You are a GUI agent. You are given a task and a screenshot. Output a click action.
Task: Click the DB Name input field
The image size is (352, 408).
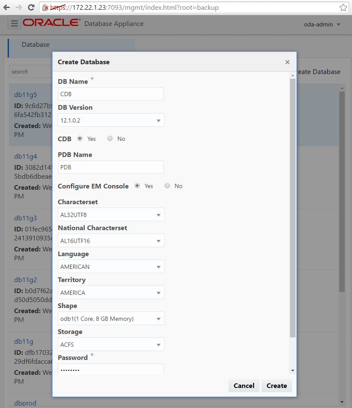click(x=111, y=94)
